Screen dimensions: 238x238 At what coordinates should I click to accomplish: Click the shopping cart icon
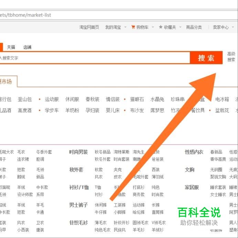(133, 27)
